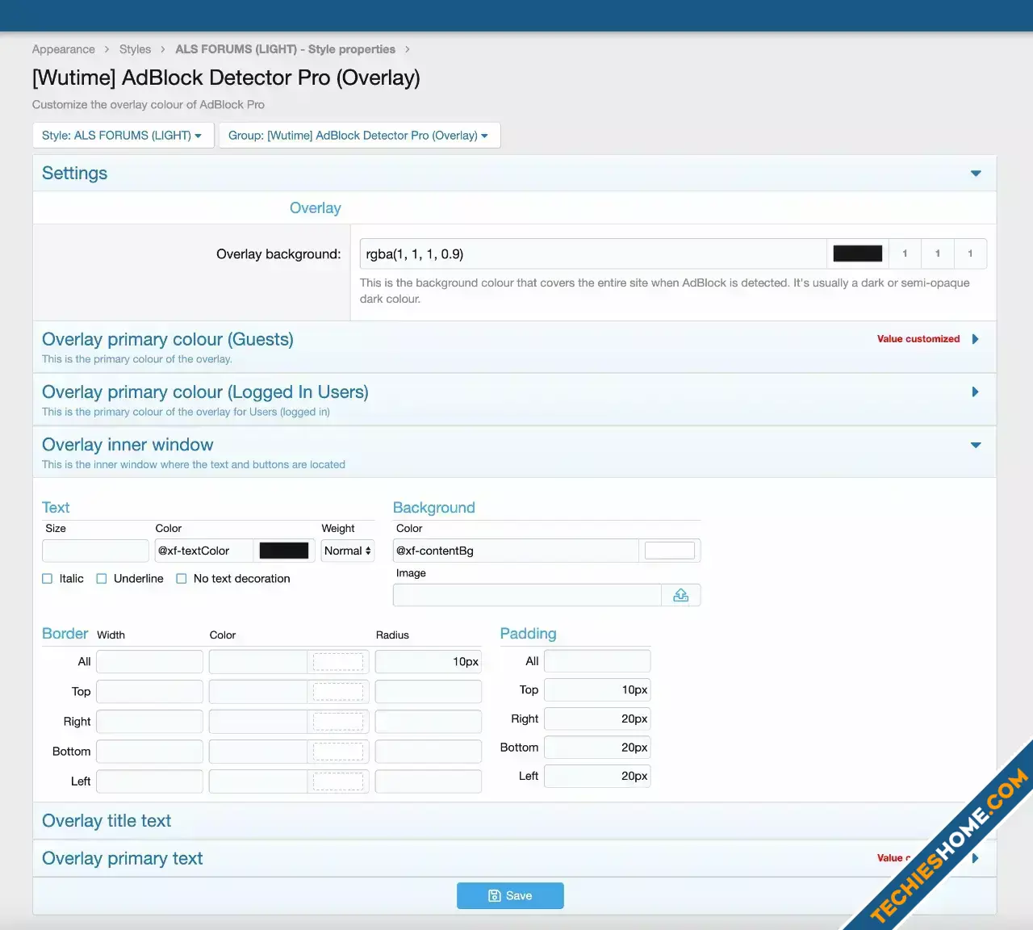The width and height of the screenshot is (1033, 930).
Task: Expand Overlay primary colour (Logged In Users)
Action: point(975,392)
